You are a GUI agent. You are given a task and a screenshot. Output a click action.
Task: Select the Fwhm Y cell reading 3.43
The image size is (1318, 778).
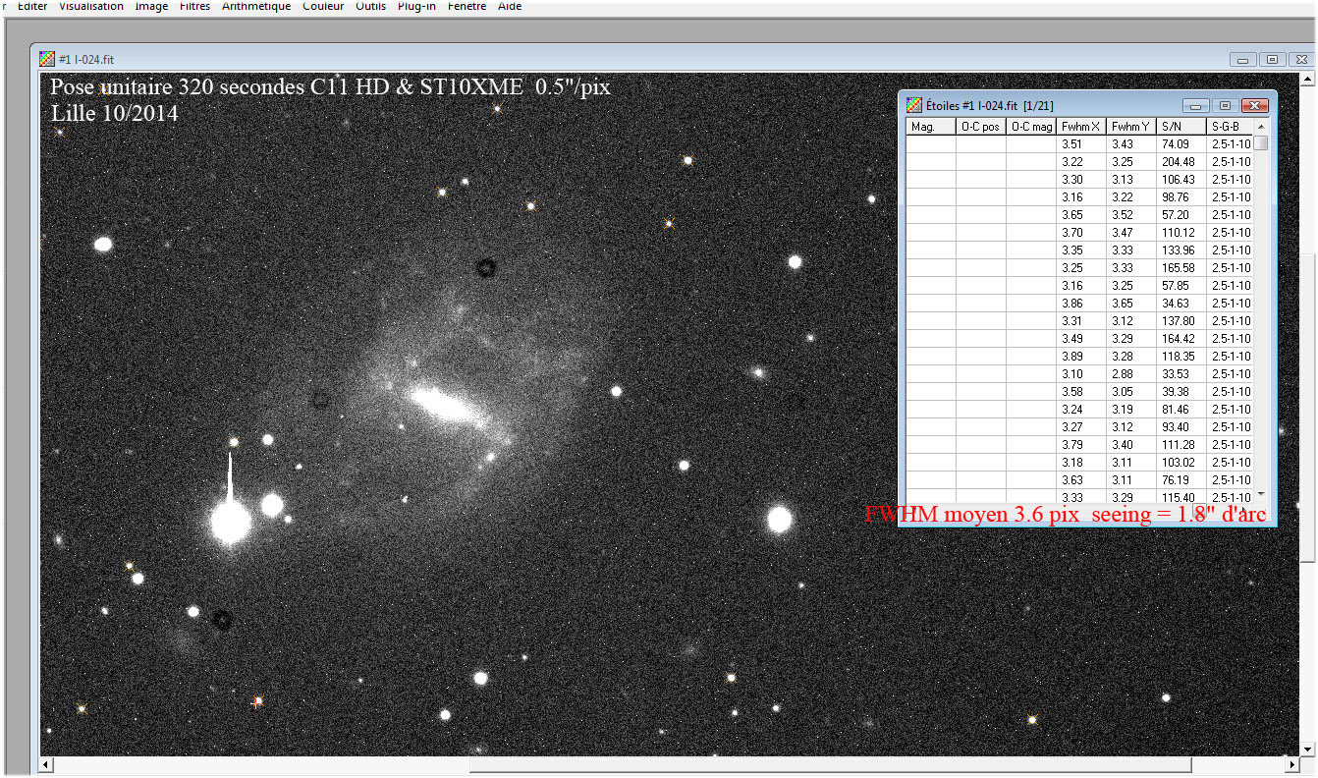click(x=1131, y=144)
